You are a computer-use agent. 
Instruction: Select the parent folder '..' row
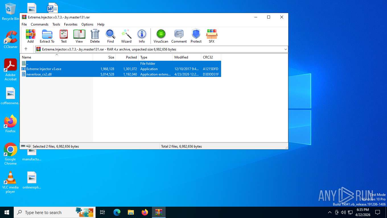point(121,64)
